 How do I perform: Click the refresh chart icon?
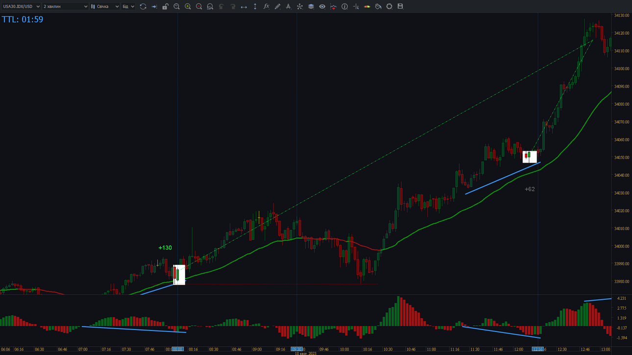pos(143,6)
